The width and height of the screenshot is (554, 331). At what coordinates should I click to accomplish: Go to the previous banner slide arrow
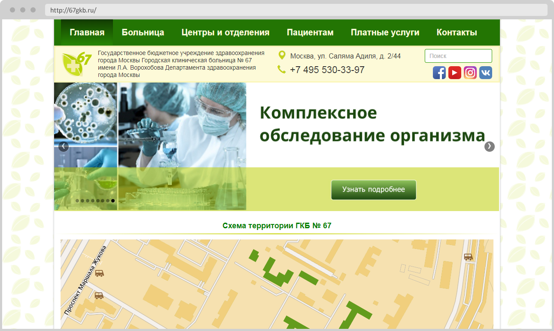click(64, 147)
